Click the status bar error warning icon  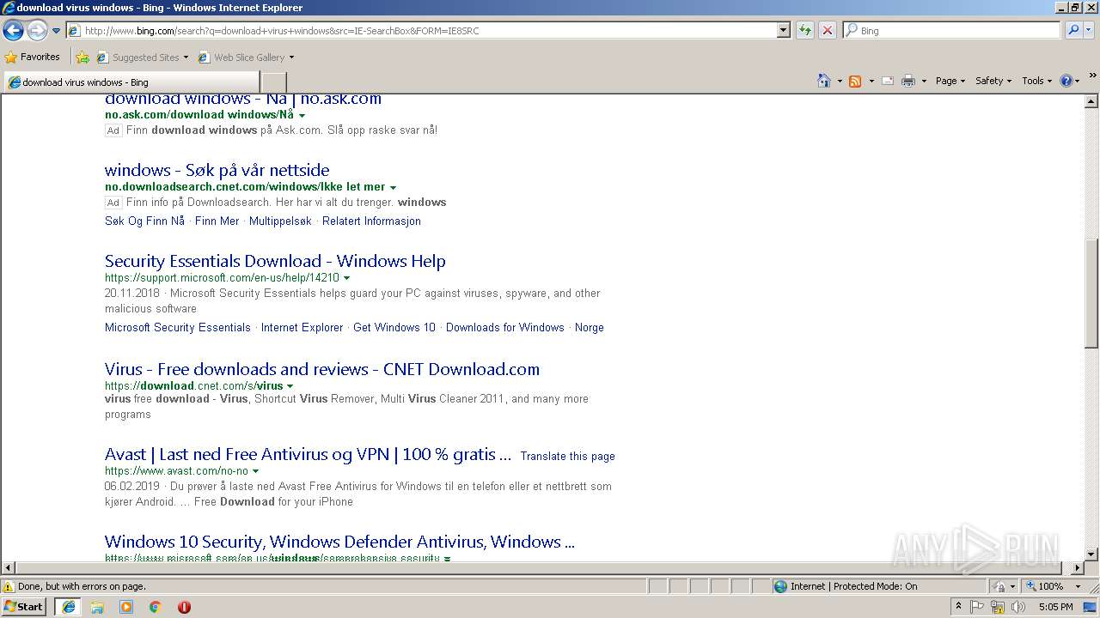tap(9, 586)
